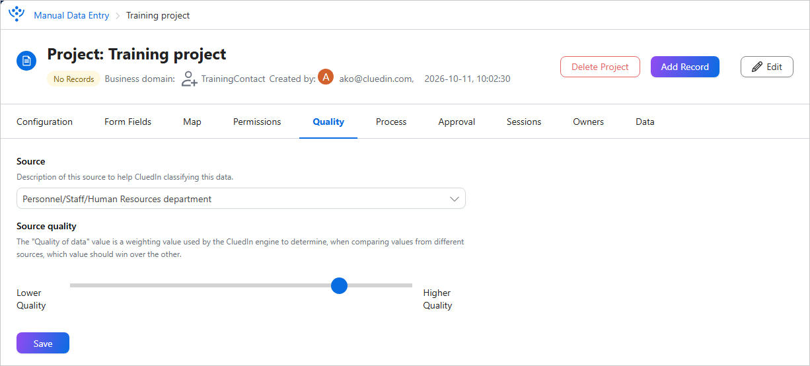
Task: Switch to the Configuration tab
Action: point(44,122)
